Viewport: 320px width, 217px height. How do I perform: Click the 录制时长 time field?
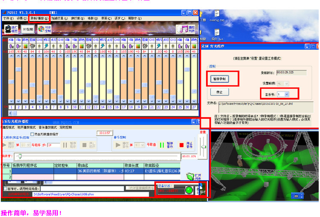(x=291, y=72)
